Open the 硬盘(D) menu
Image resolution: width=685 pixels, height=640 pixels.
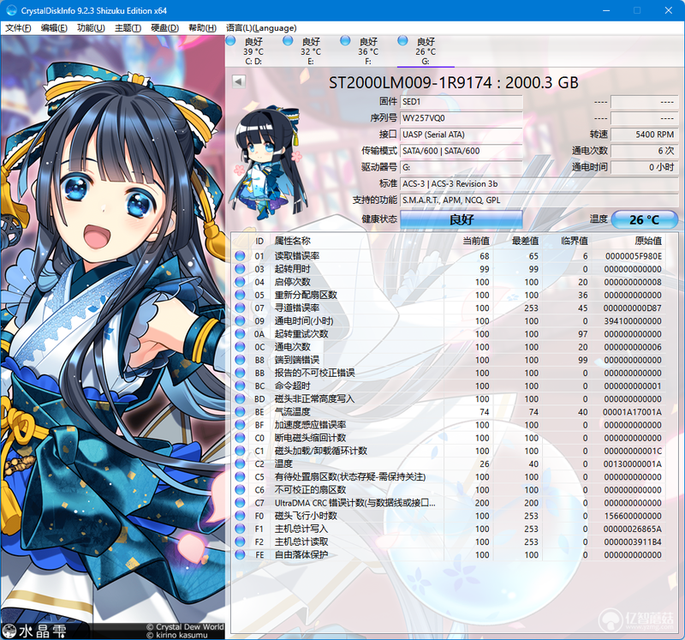164,28
